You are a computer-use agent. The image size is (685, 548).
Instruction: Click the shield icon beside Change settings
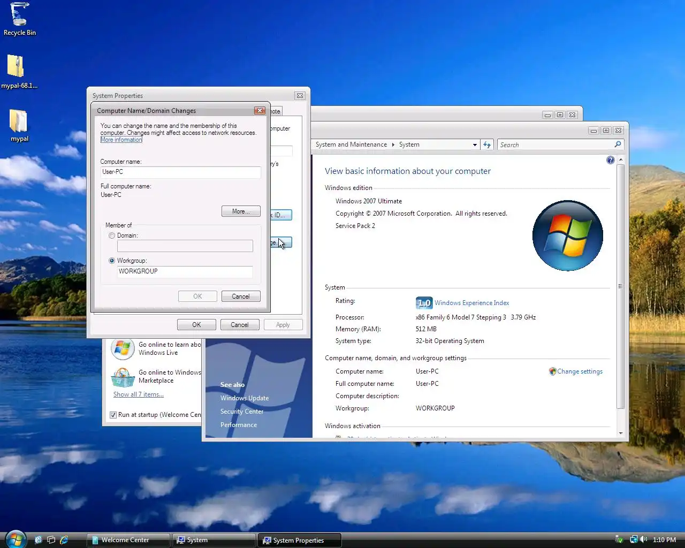point(552,371)
